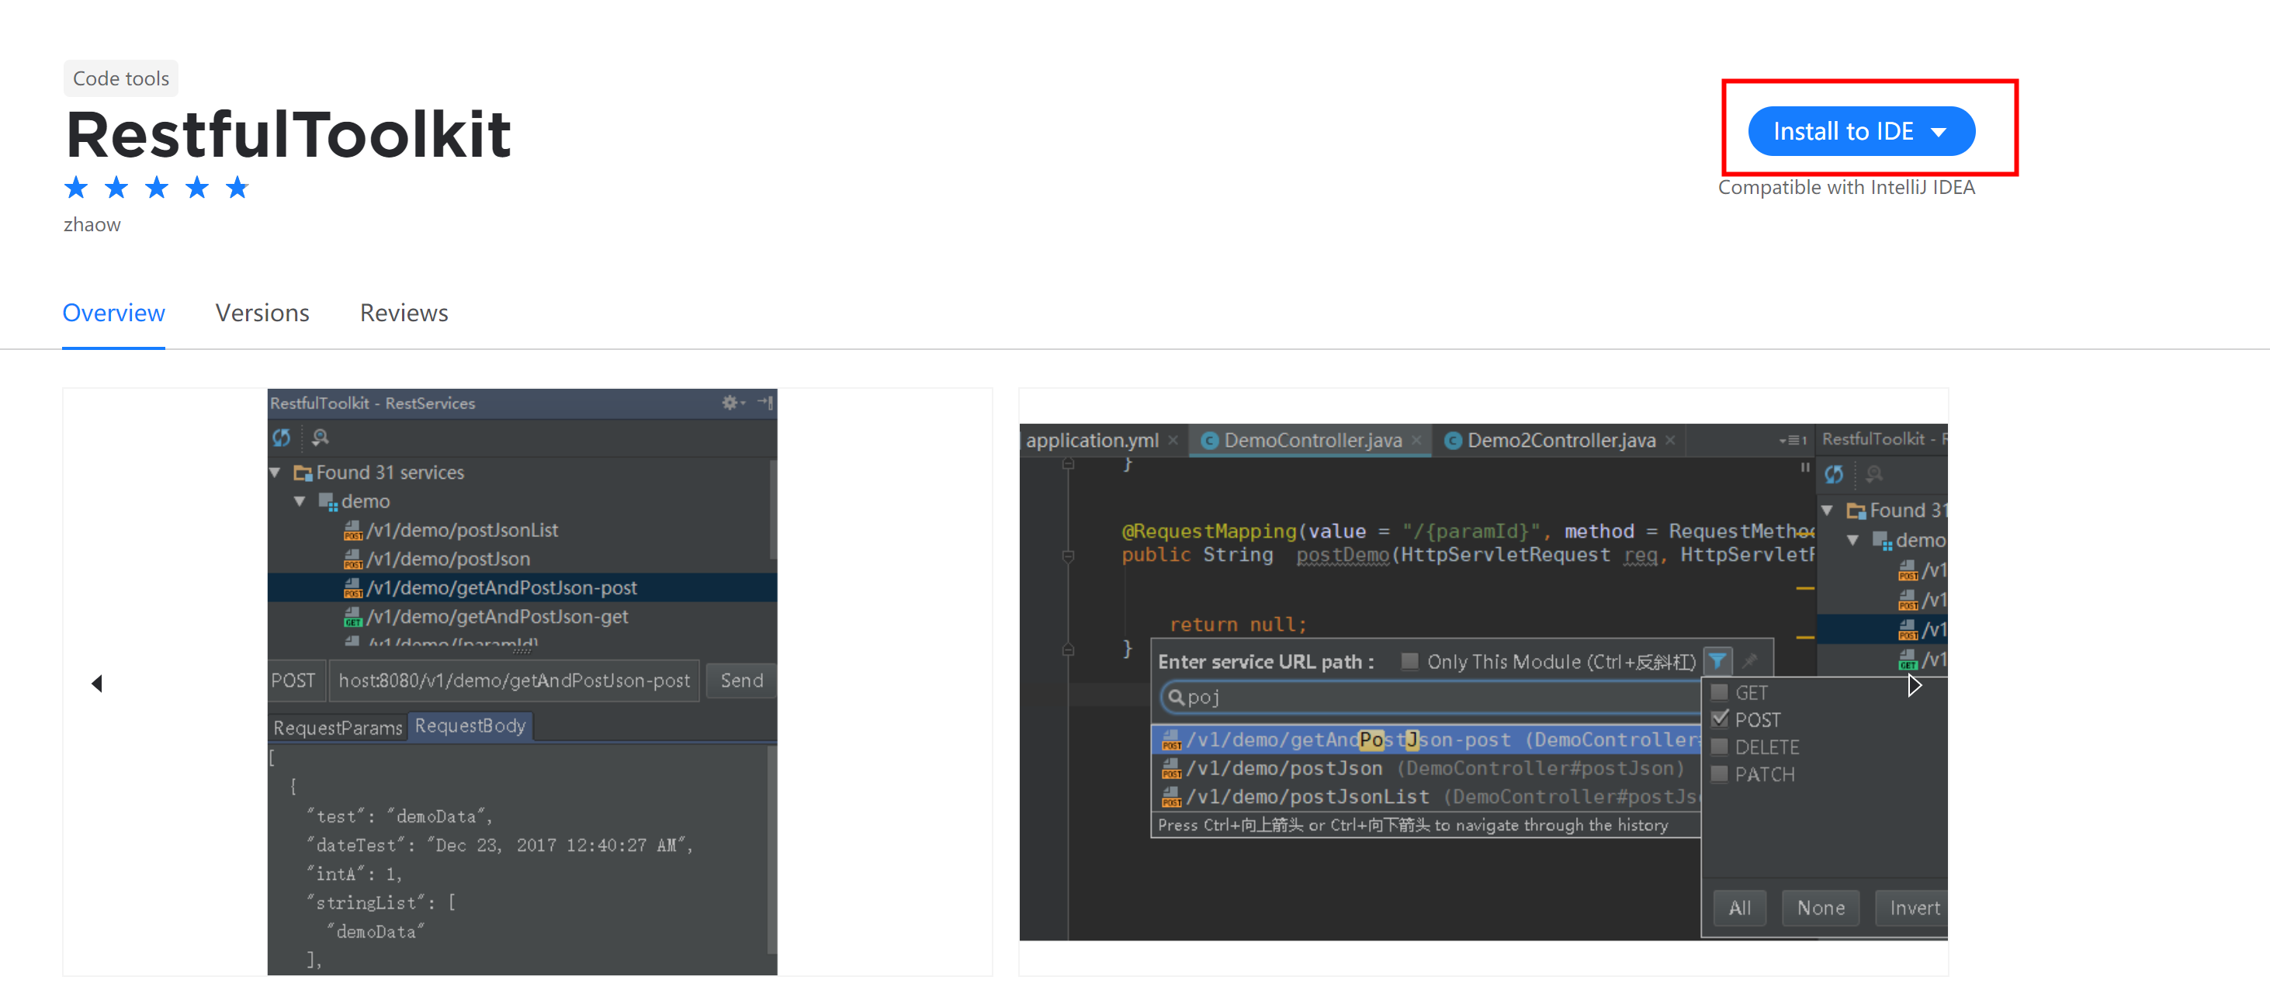Click the filter funnel icon in the URL path dialog
This screenshot has width=2270, height=994.
tap(1717, 661)
